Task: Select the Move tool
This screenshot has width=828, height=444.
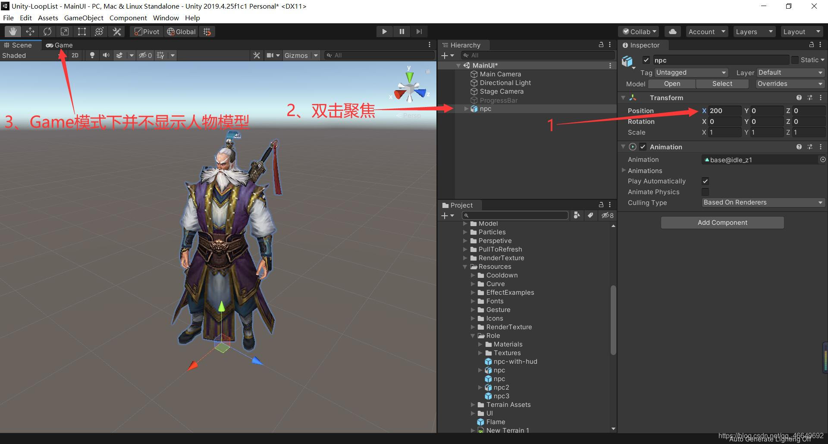Action: [x=30, y=31]
